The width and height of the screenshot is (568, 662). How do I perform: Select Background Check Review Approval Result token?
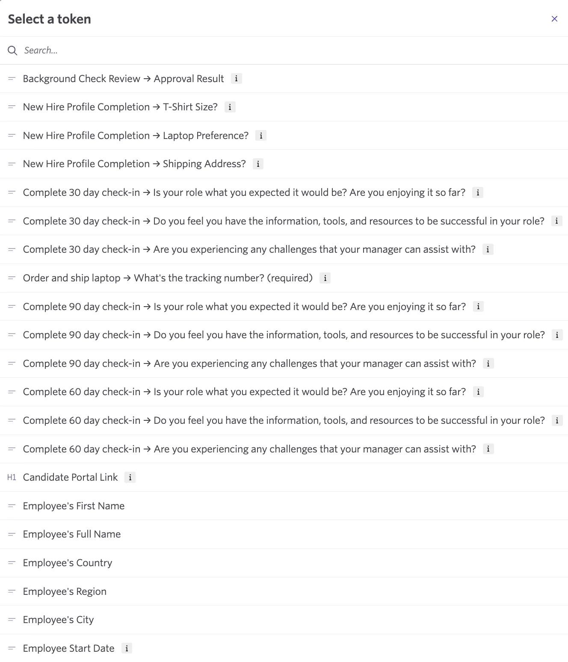[x=284, y=79]
